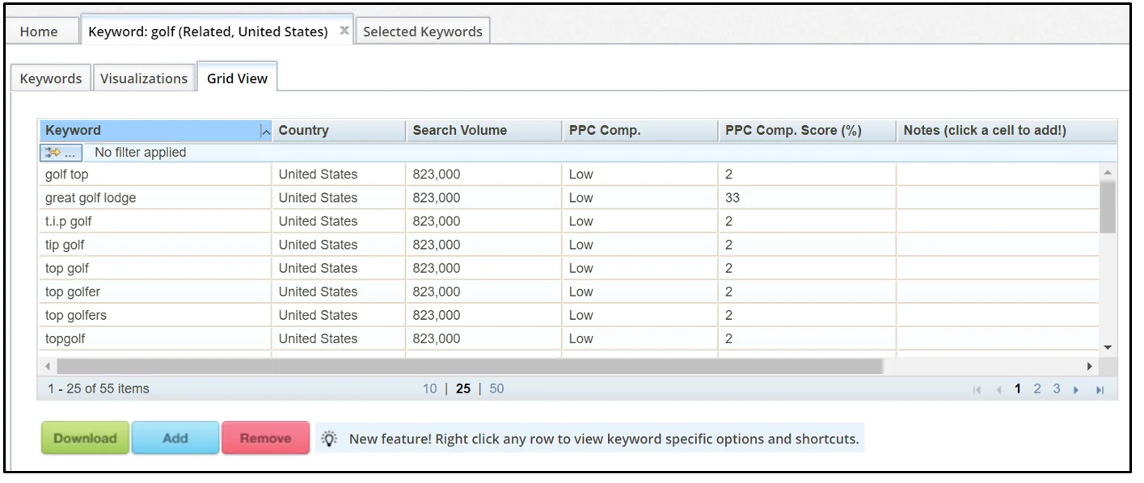Toggle sort arrow on Keyword column
The height and width of the screenshot is (483, 1144).
[265, 132]
